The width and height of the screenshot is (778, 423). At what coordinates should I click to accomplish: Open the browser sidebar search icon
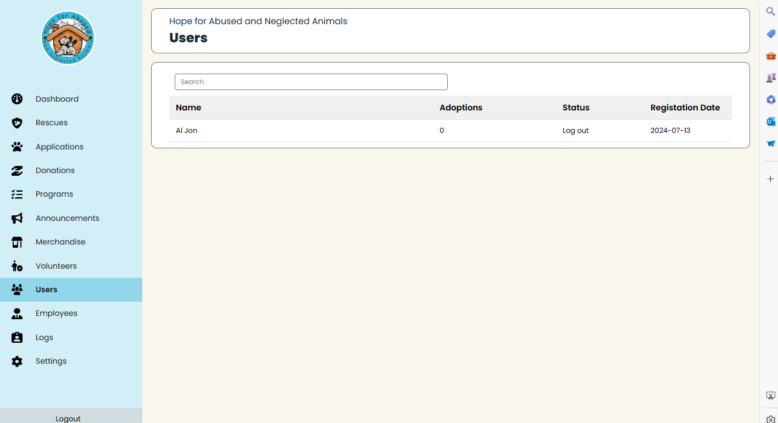(770, 12)
